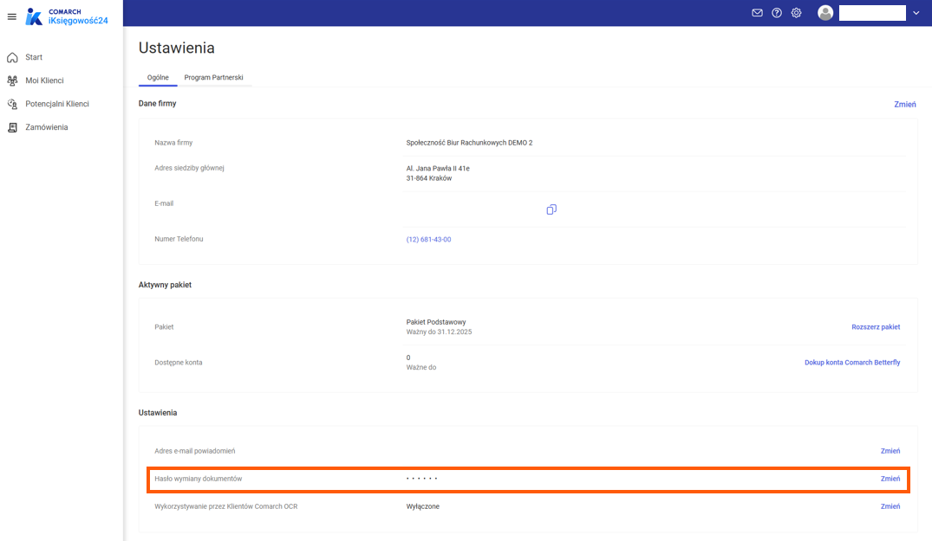Go to Potencjalni Klienci section
The image size is (932, 541).
click(x=57, y=104)
